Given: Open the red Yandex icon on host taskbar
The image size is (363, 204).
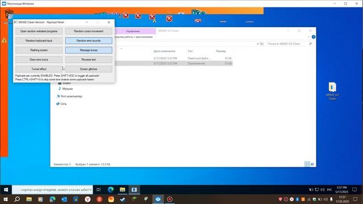Looking at the screenshot, I should [99, 199].
